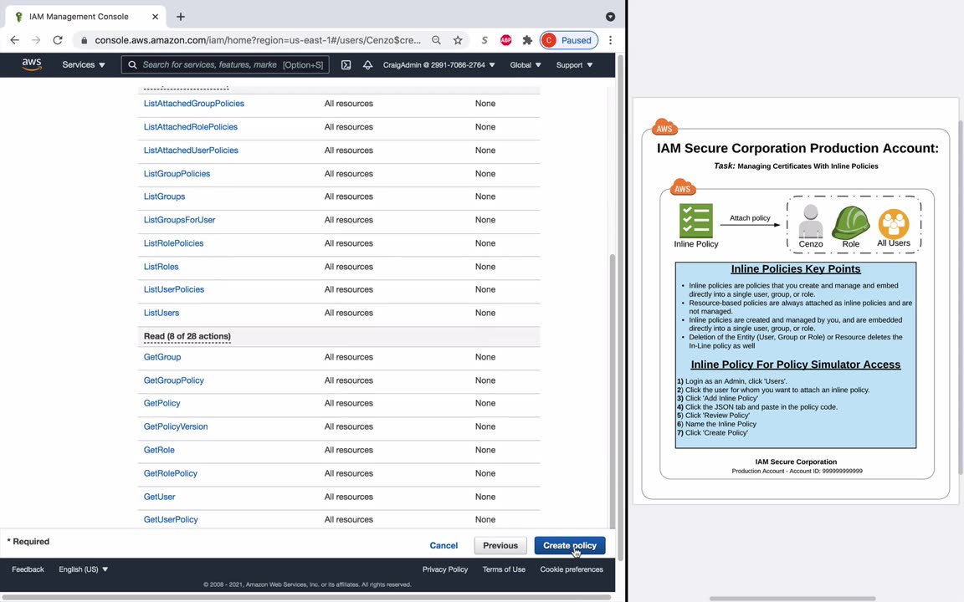The image size is (964, 602).
Task: Click the ListAttachedUserPolicies action link
Action: pyautogui.click(x=191, y=150)
